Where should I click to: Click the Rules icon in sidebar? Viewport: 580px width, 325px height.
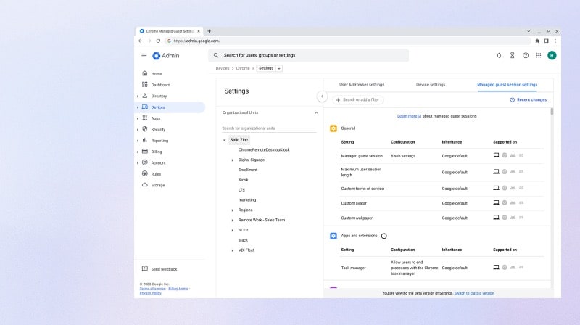(144, 173)
